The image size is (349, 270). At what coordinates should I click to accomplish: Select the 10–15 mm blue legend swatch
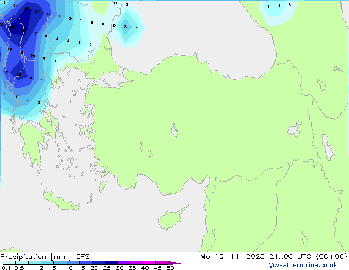point(73,263)
